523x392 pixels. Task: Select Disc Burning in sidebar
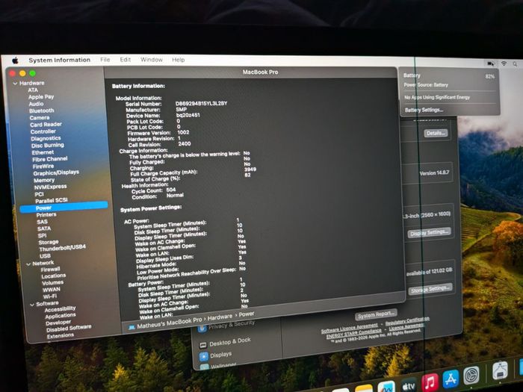(x=47, y=146)
